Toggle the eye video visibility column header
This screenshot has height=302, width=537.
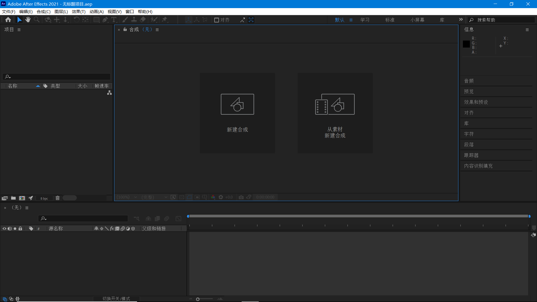[4, 228]
